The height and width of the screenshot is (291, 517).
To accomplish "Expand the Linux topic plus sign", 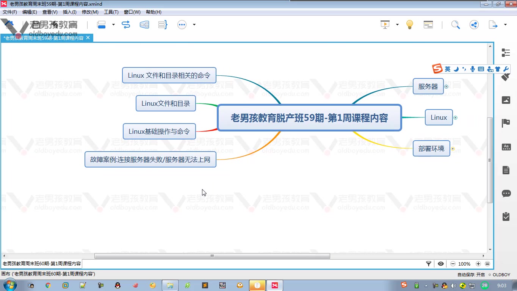I will (x=456, y=117).
